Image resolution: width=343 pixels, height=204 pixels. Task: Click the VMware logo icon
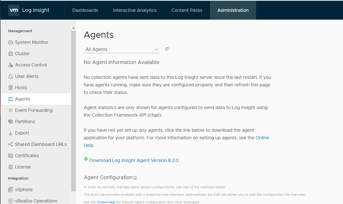[14, 10]
